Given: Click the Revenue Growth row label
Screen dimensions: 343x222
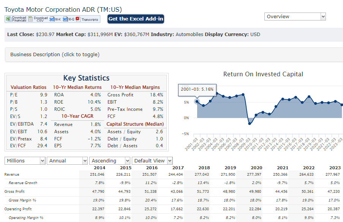Looking at the screenshot, I should (23, 183).
